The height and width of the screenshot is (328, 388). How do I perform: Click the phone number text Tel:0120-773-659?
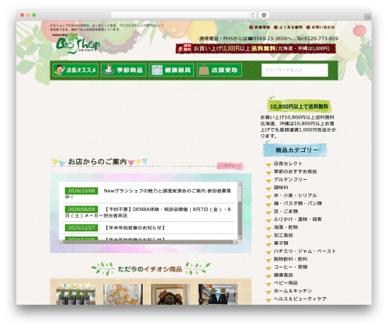click(x=317, y=39)
